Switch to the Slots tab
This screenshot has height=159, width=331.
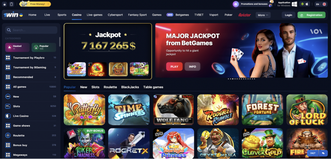[95, 87]
